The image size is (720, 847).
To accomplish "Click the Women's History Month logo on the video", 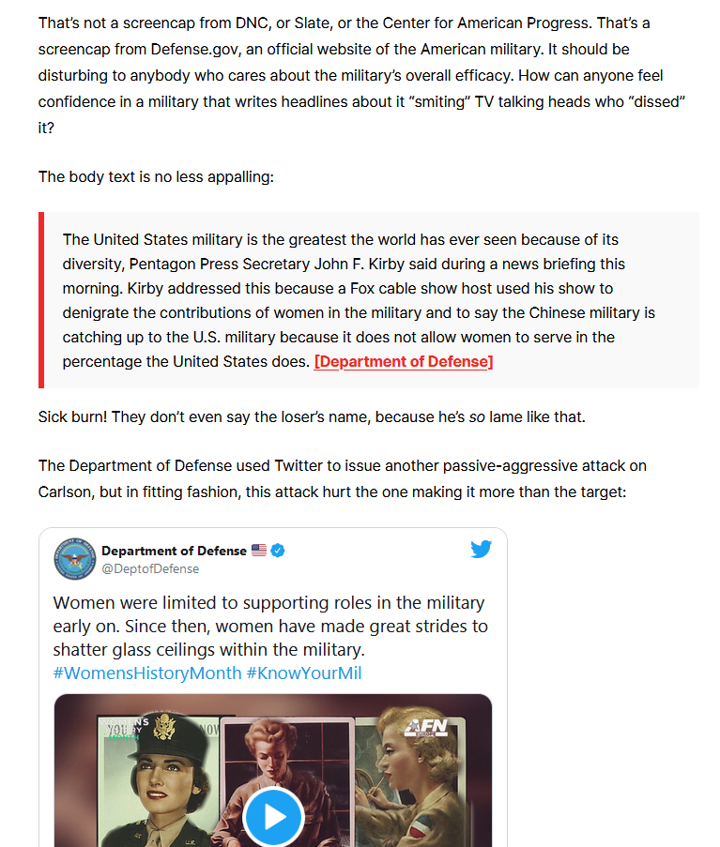I will [x=125, y=729].
